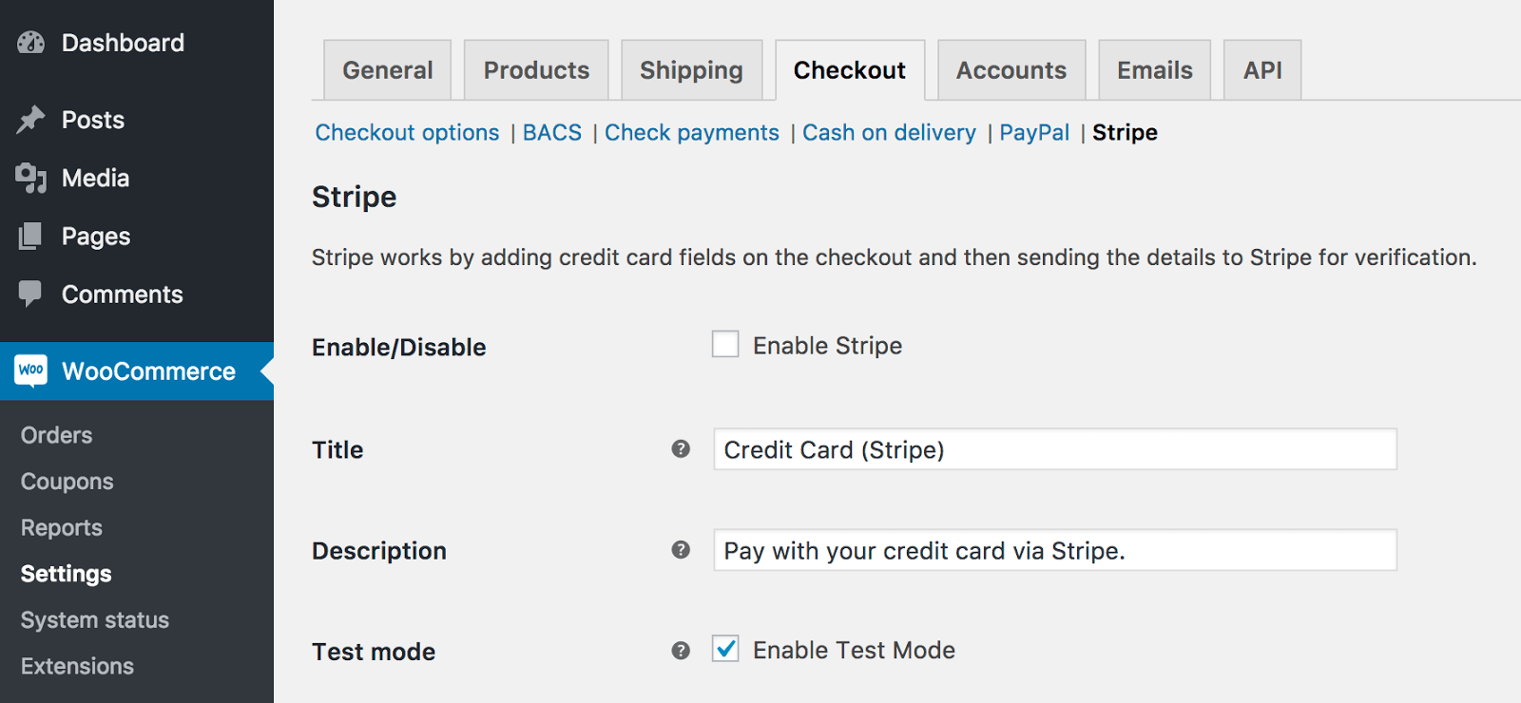Uncheck Enable Test Mode
Viewport: 1521px width, 703px height.
click(x=725, y=650)
